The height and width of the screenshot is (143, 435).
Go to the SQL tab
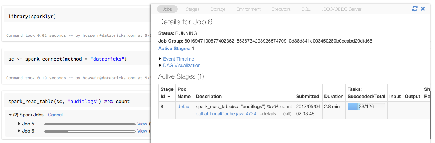click(306, 9)
